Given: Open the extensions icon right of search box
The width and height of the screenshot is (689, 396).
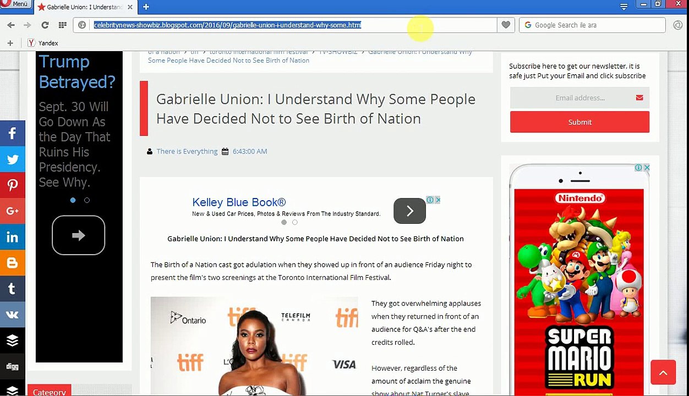Looking at the screenshot, I should click(678, 25).
